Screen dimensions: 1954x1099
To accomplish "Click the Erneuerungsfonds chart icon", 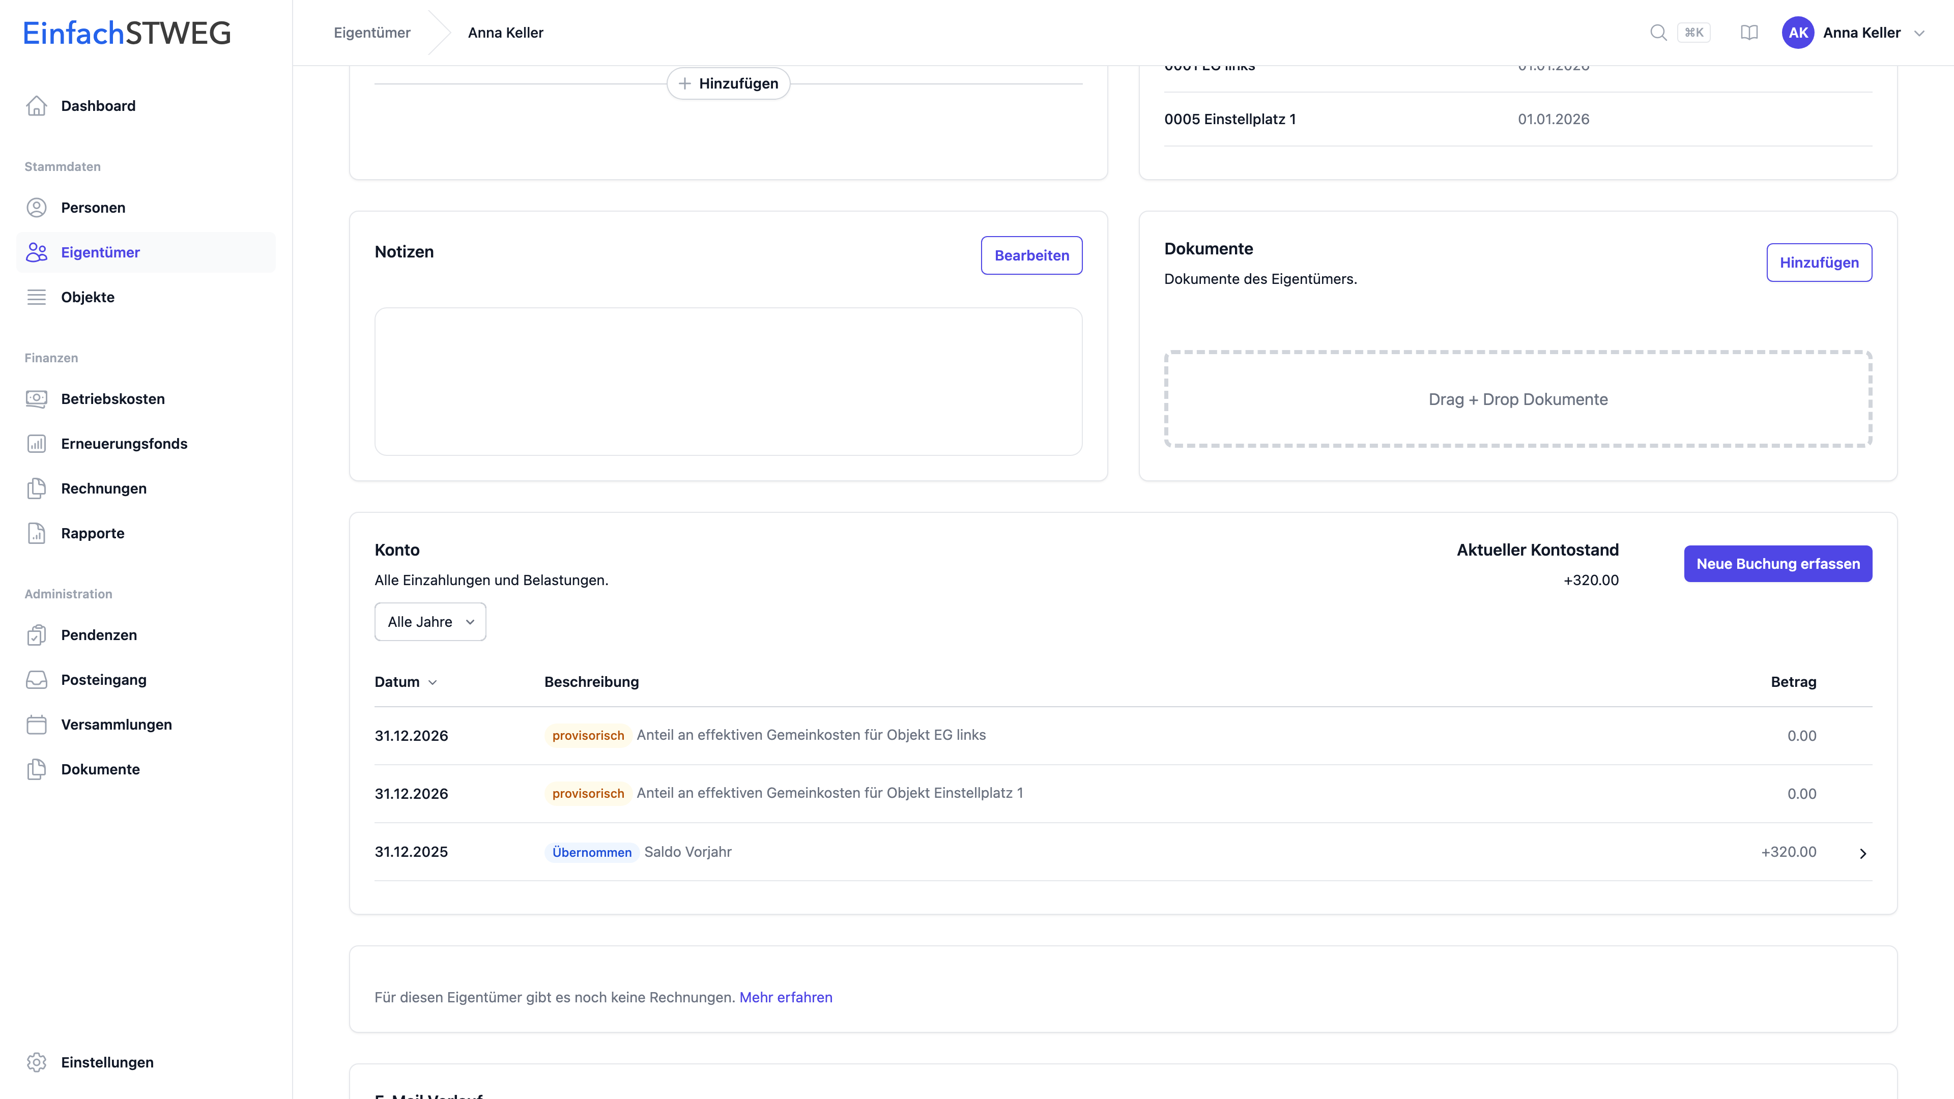I will pyautogui.click(x=37, y=444).
